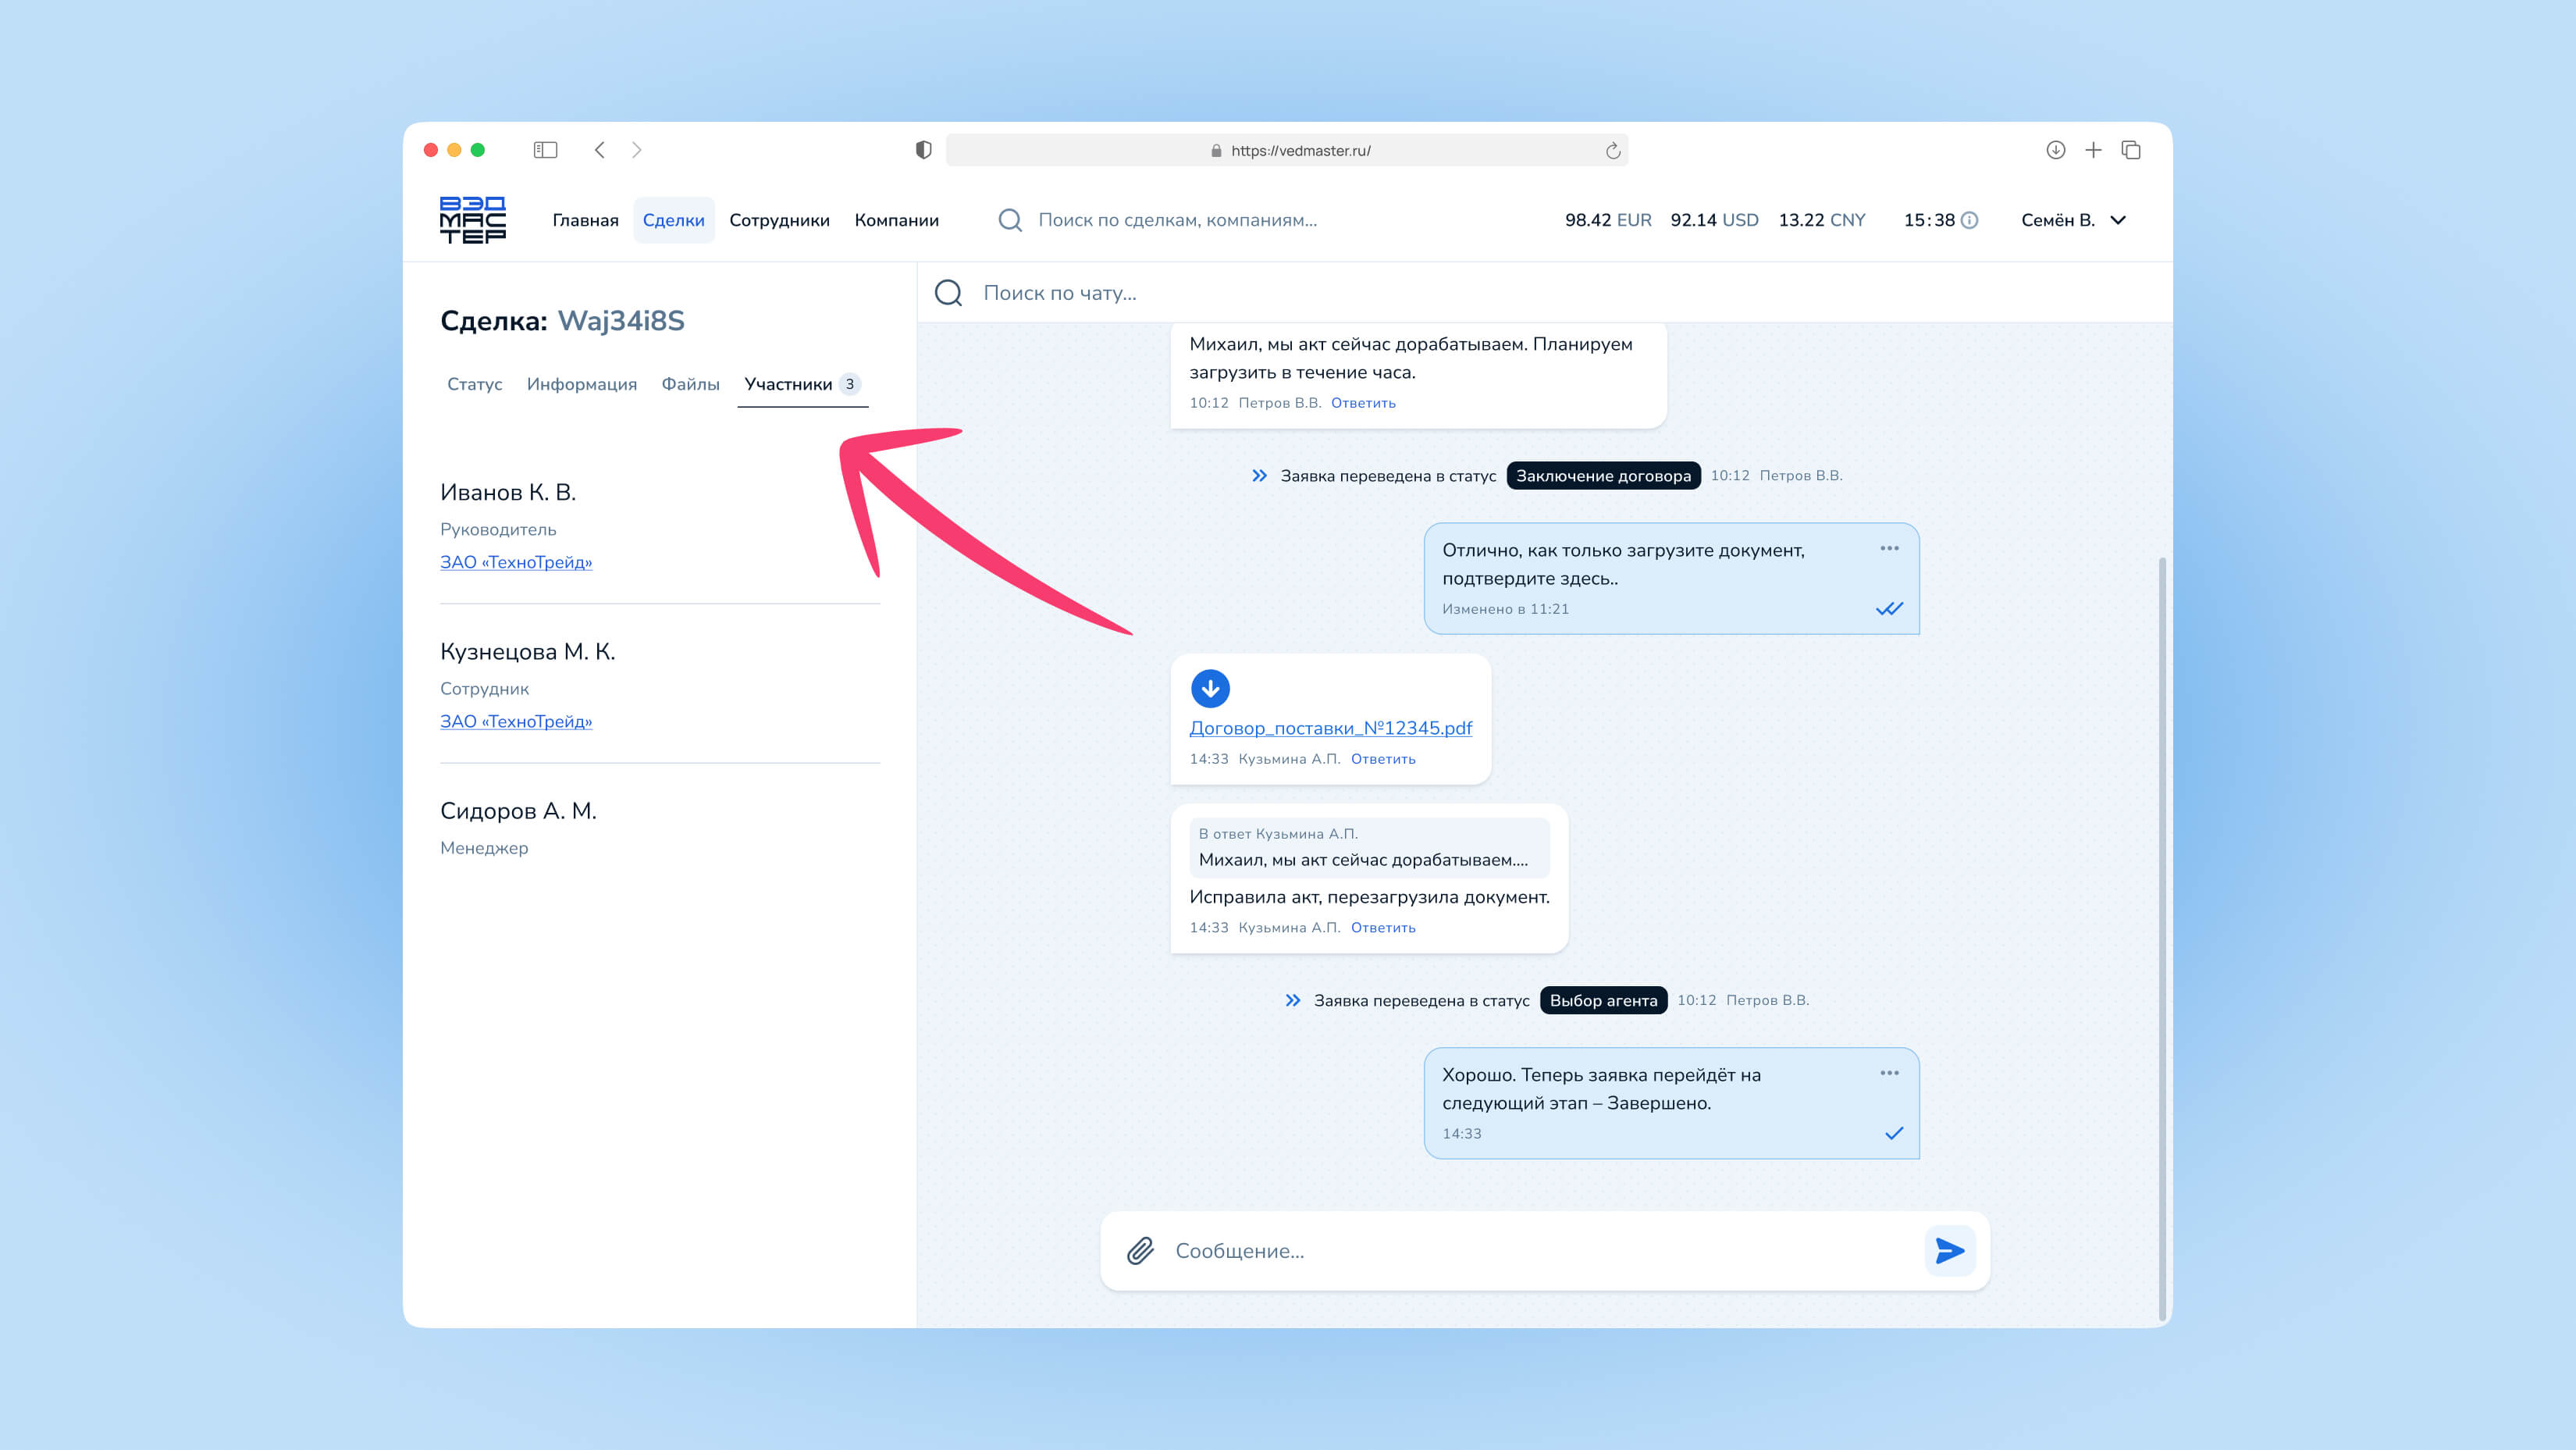The image size is (2576, 1450).
Task: Switch to the Файлы tab
Action: pyautogui.click(x=690, y=384)
